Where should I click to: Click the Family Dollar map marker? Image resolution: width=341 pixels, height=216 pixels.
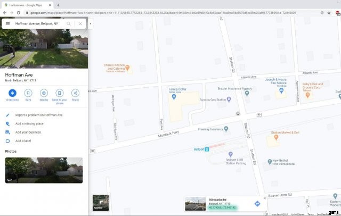pyautogui.click(x=172, y=84)
